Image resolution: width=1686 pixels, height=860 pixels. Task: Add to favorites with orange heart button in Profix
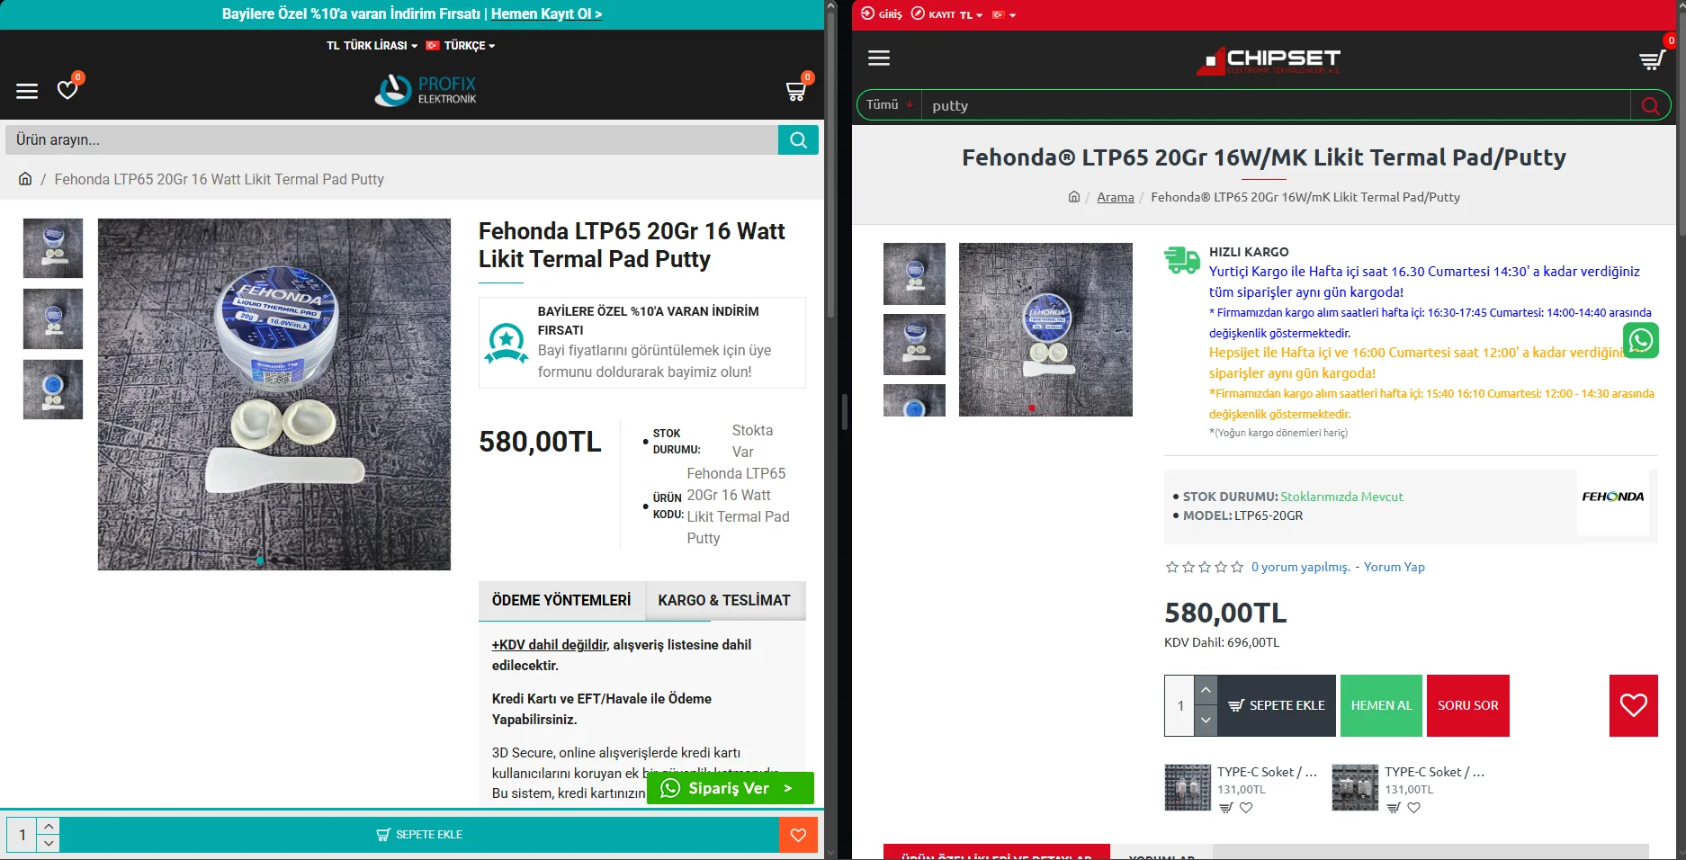point(798,835)
